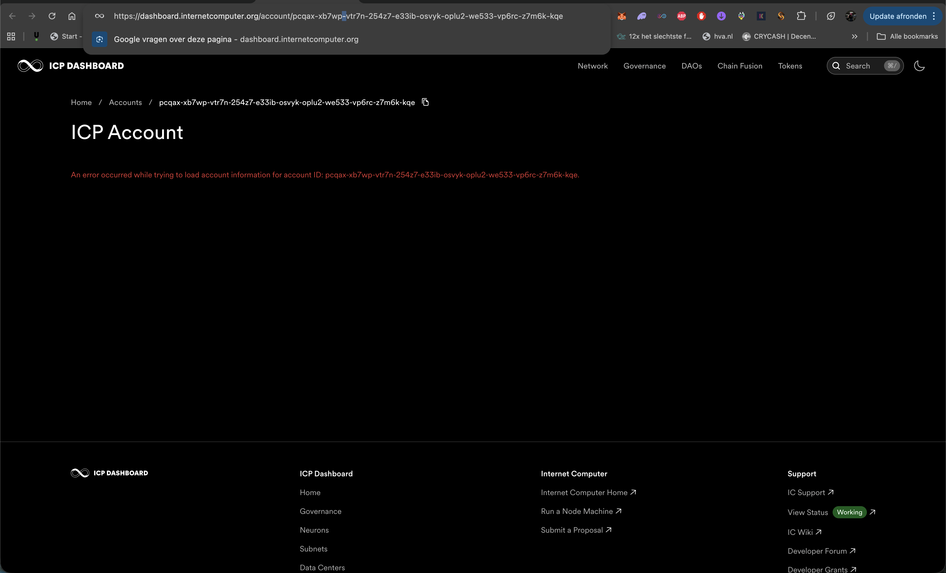The height and width of the screenshot is (573, 946).
Task: Copy the account ID with the clipboard icon
Action: tap(425, 102)
